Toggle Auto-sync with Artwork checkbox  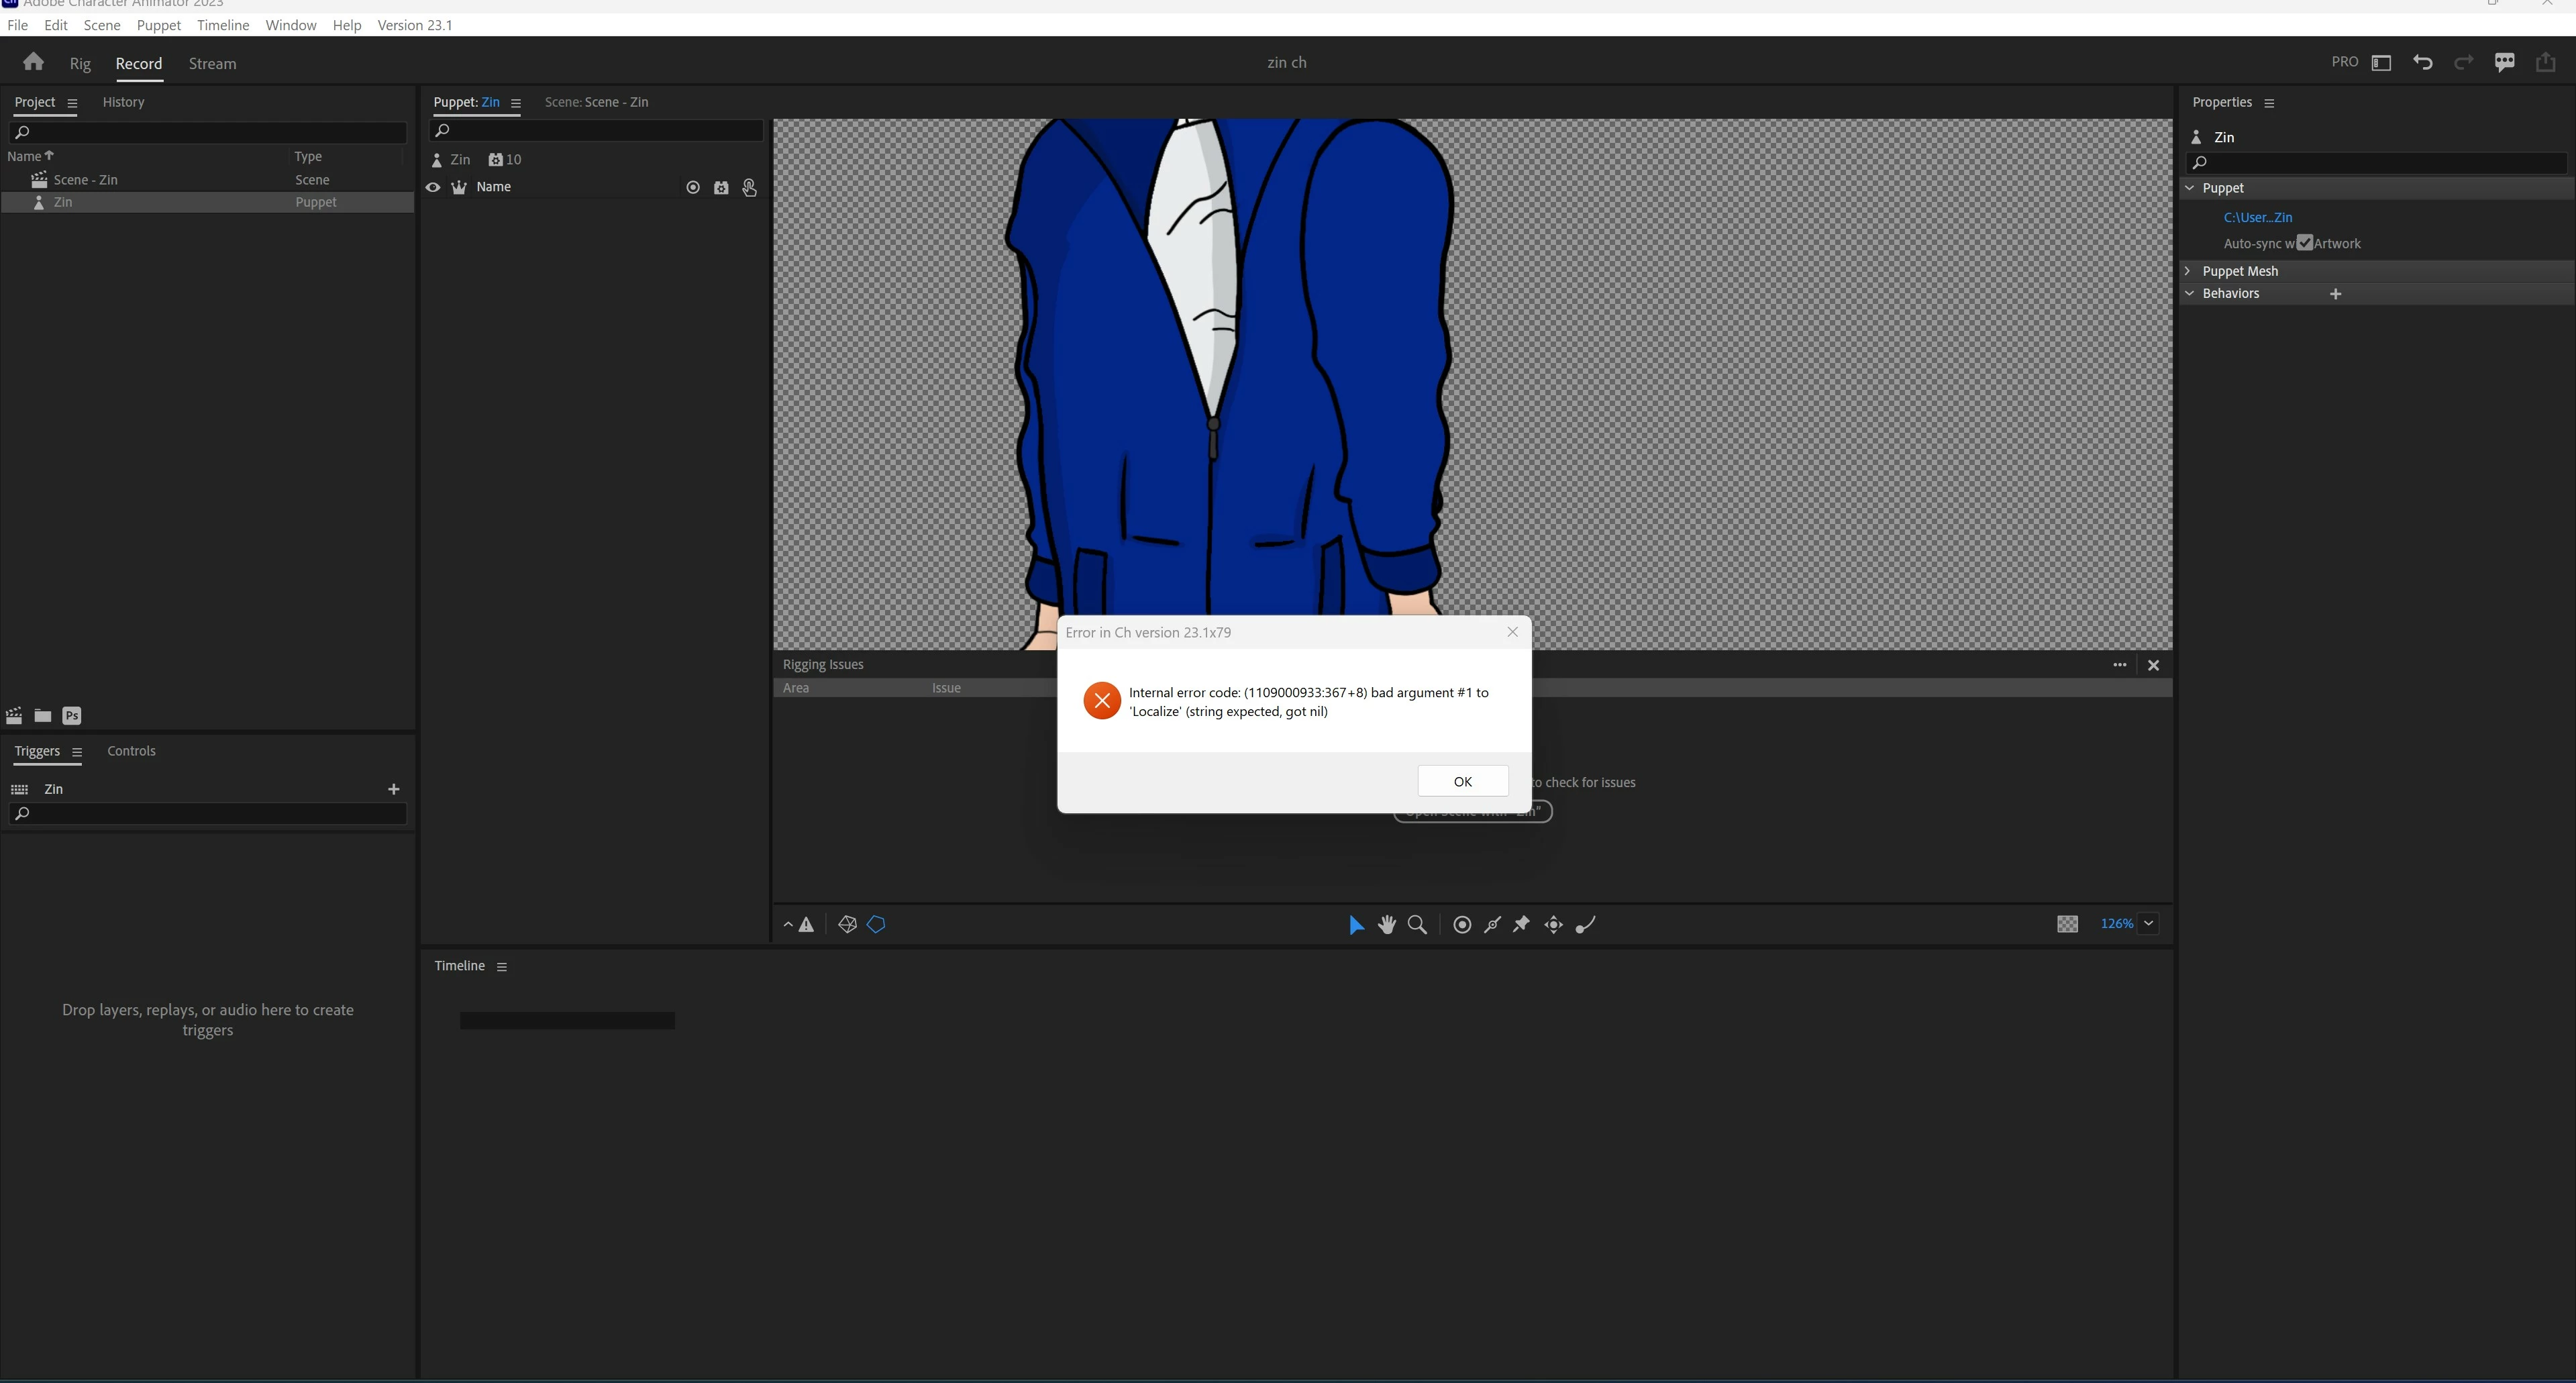pyautogui.click(x=2304, y=243)
